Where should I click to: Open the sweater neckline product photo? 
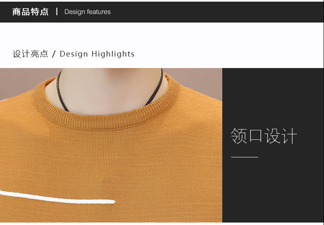click(x=111, y=145)
